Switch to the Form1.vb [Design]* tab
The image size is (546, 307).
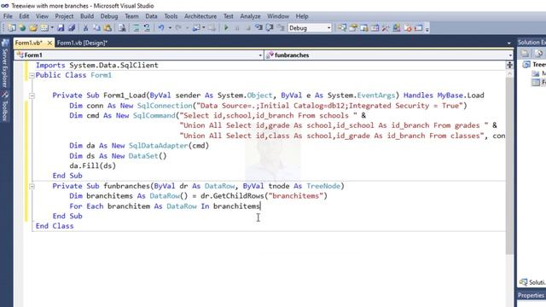click(82, 43)
